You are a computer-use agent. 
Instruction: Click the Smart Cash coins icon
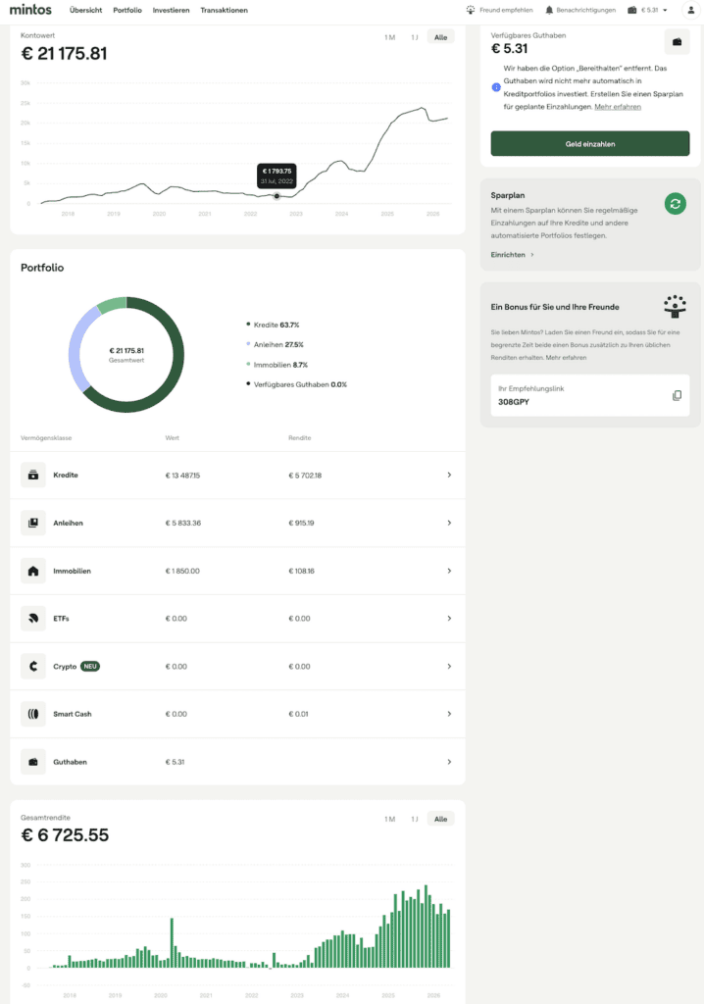tap(33, 714)
